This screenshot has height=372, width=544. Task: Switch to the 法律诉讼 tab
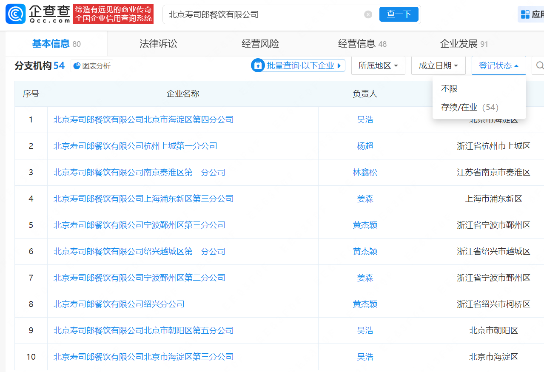[x=158, y=43]
